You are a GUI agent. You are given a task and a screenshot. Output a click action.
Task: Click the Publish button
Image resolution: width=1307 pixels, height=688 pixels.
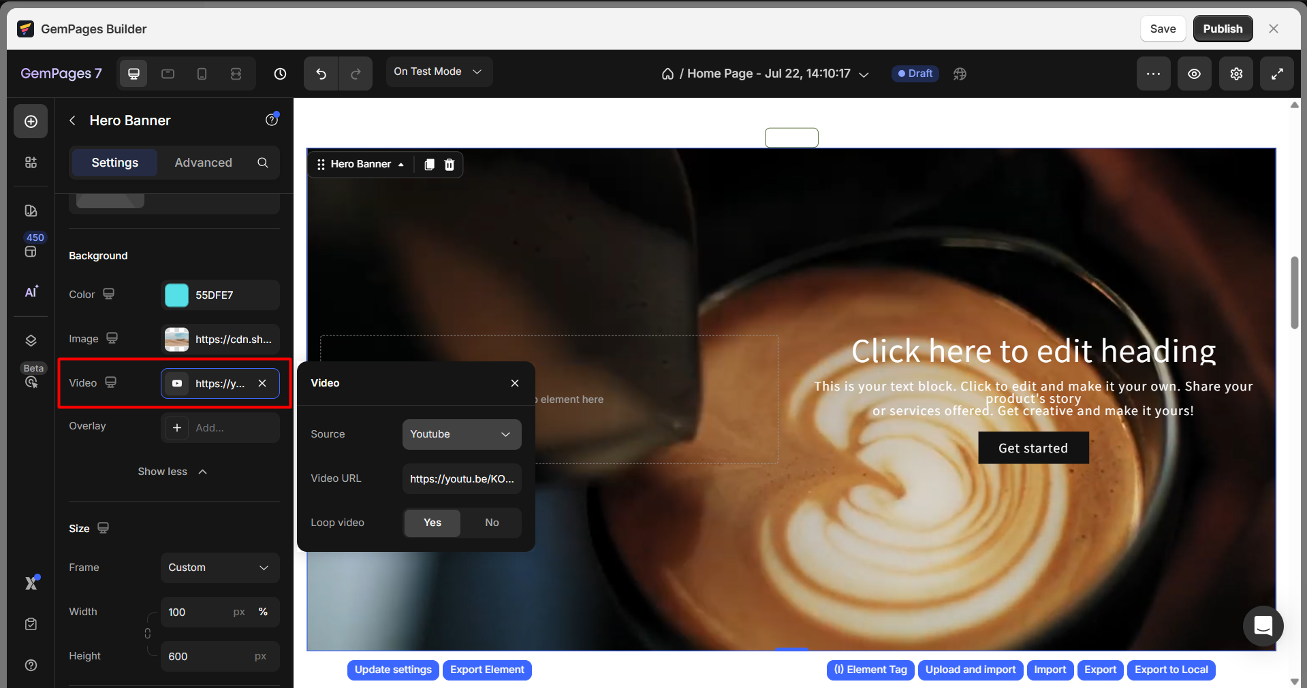[x=1223, y=29]
